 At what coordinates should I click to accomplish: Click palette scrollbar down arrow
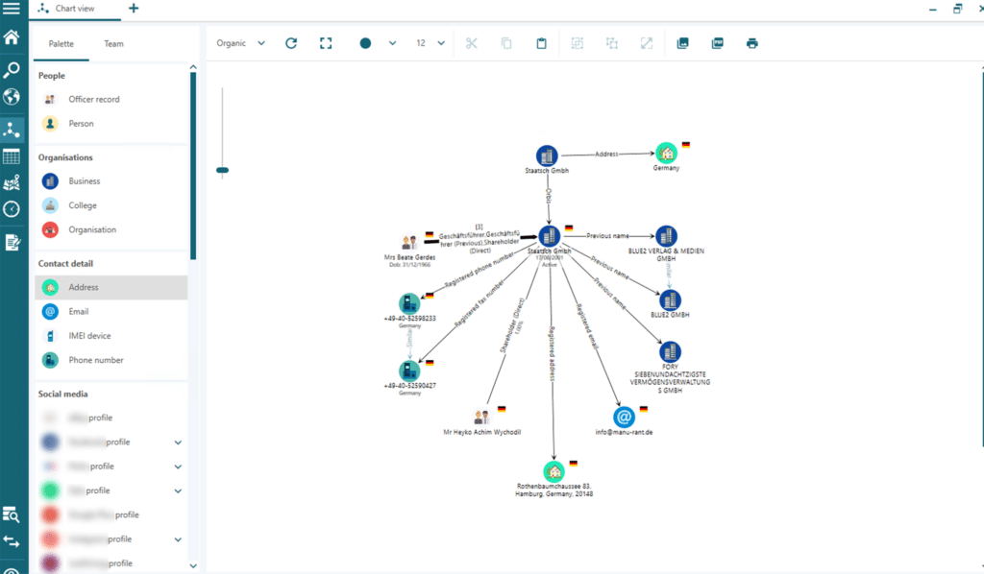click(193, 565)
